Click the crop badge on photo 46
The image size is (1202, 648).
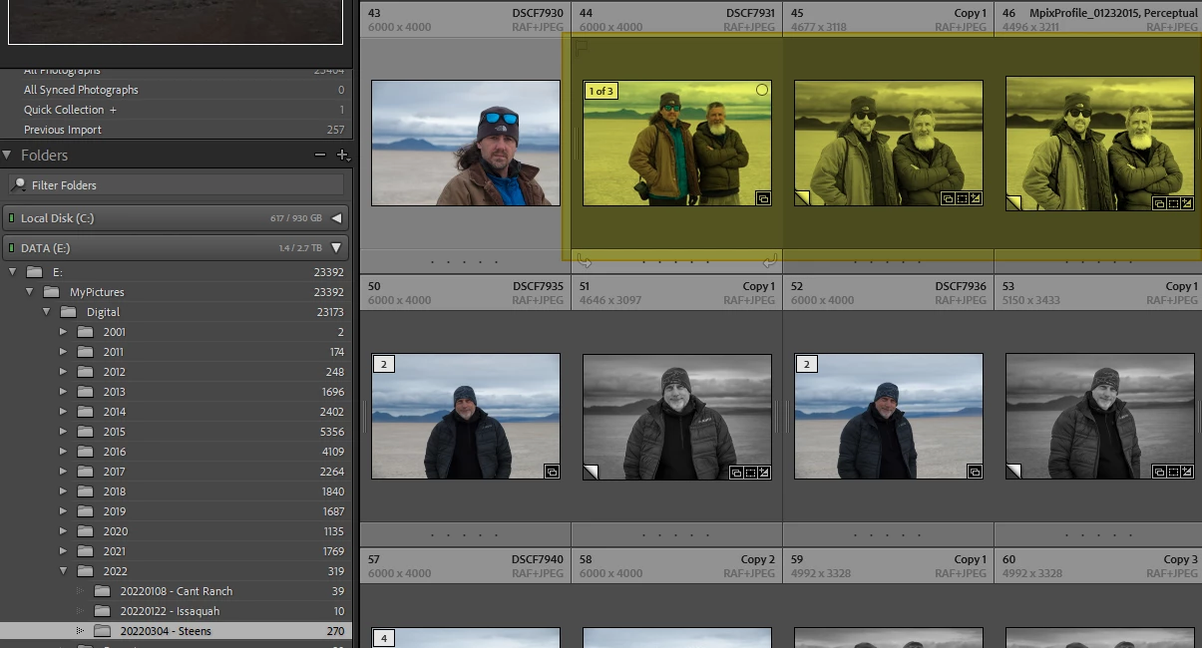[1173, 203]
